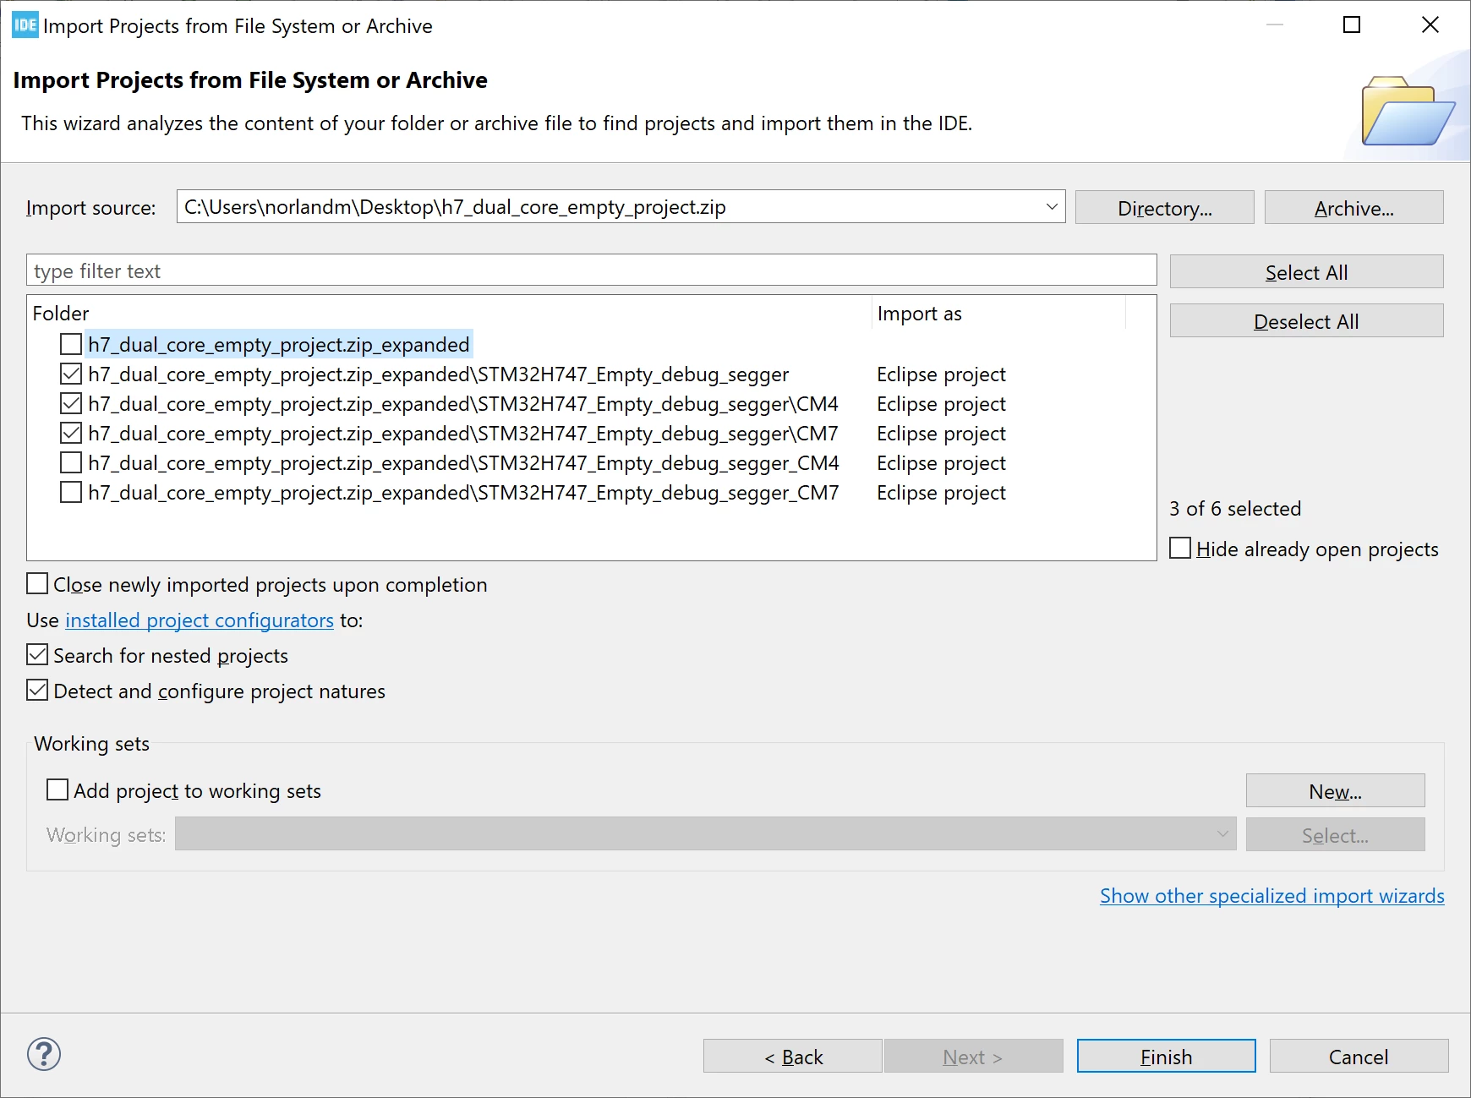Viewport: 1471px width, 1098px height.
Task: Focus the type filter text field
Action: [592, 270]
